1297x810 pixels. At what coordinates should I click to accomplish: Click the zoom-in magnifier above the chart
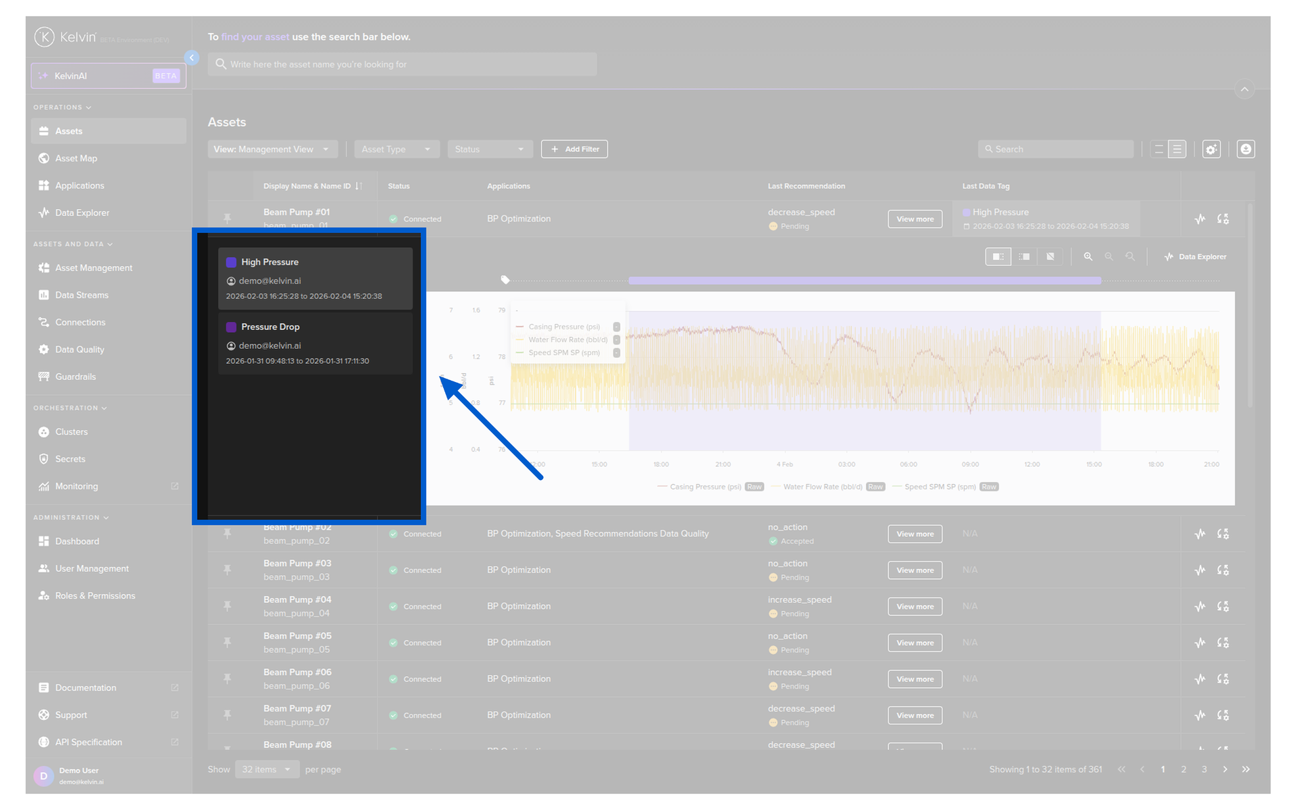1088,256
